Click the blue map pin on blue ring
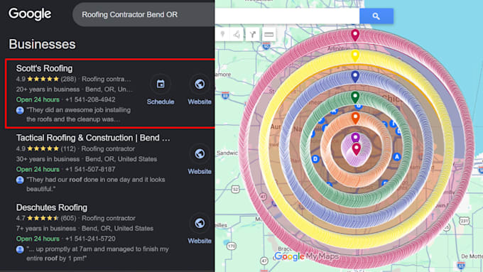The width and height of the screenshot is (483, 272). [x=355, y=77]
